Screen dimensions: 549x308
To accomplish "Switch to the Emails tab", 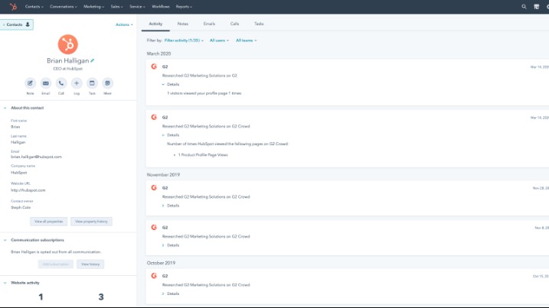I will (x=208, y=24).
